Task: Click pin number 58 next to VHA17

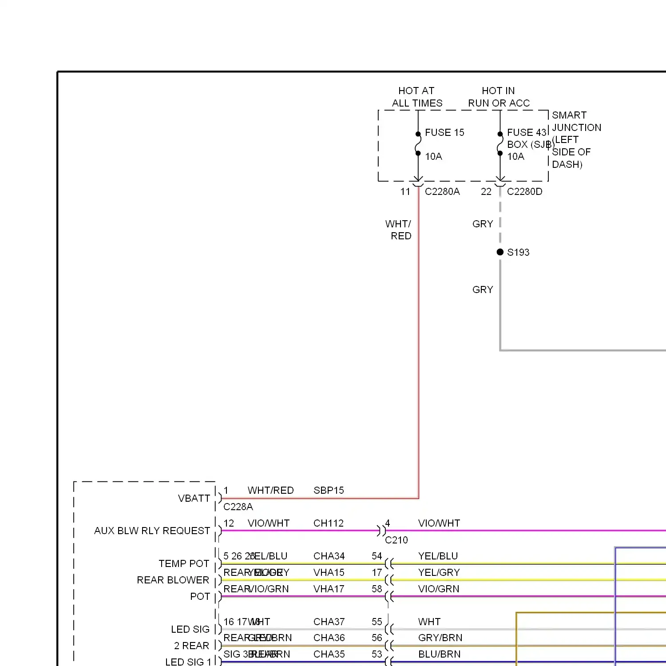Action: click(x=377, y=589)
